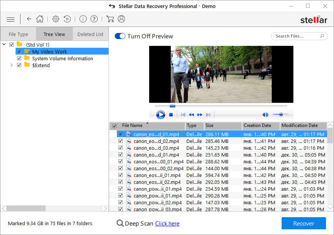
Task: Switch to the Tree View tab
Action: [54, 34]
